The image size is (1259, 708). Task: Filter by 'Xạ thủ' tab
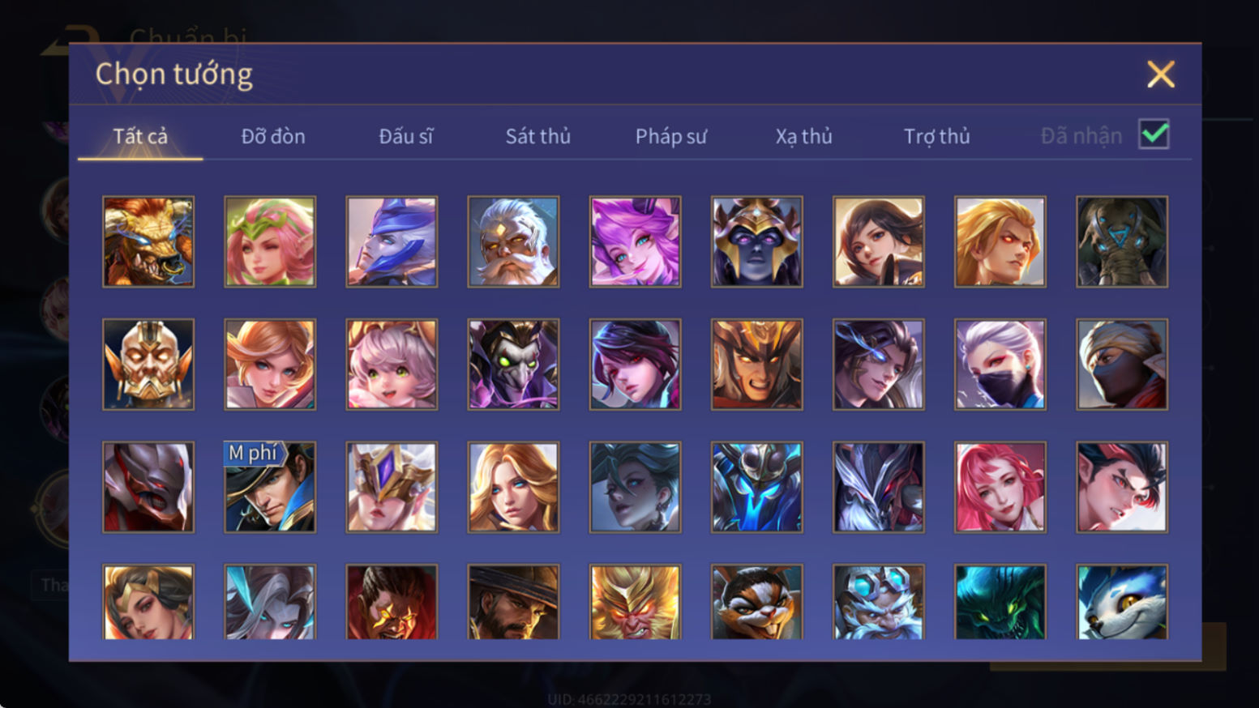803,136
